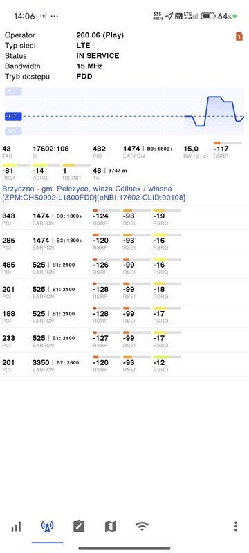Tap the serving EARFCN 1474 value
The width and height of the screenshot is (249, 553).
[131, 149]
